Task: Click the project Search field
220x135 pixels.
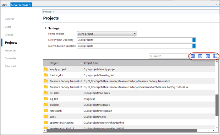Action: click(x=169, y=56)
